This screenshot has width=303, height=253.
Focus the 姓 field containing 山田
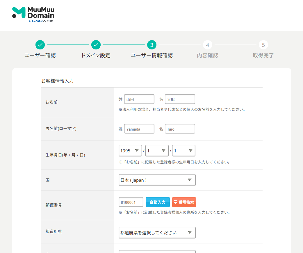tap(139, 99)
